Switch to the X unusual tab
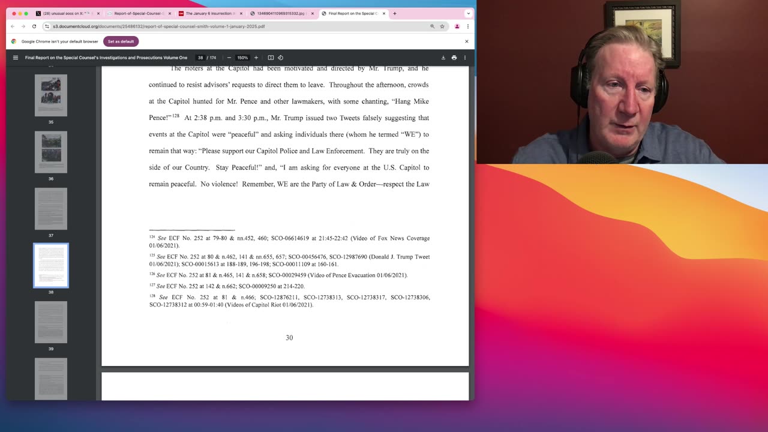768x432 pixels. [68, 13]
